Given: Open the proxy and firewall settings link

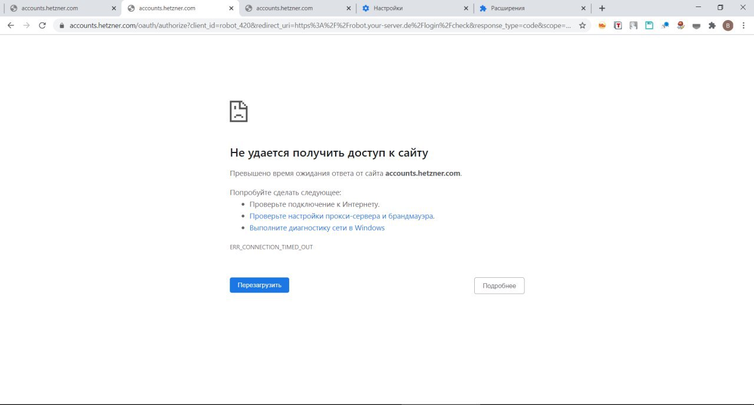Looking at the screenshot, I should tap(342, 216).
